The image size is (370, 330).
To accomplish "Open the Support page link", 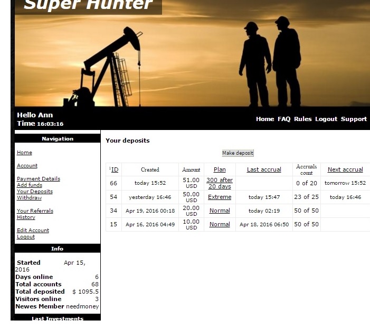I will [354, 119].
